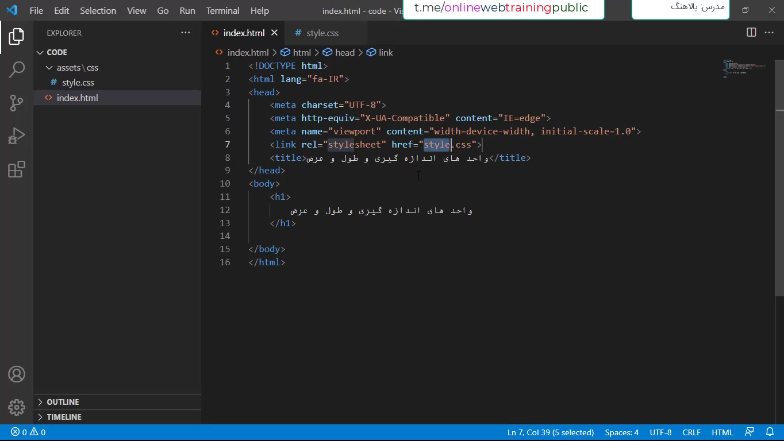Switch to the style.css editor tab
The height and width of the screenshot is (441, 784).
322,33
